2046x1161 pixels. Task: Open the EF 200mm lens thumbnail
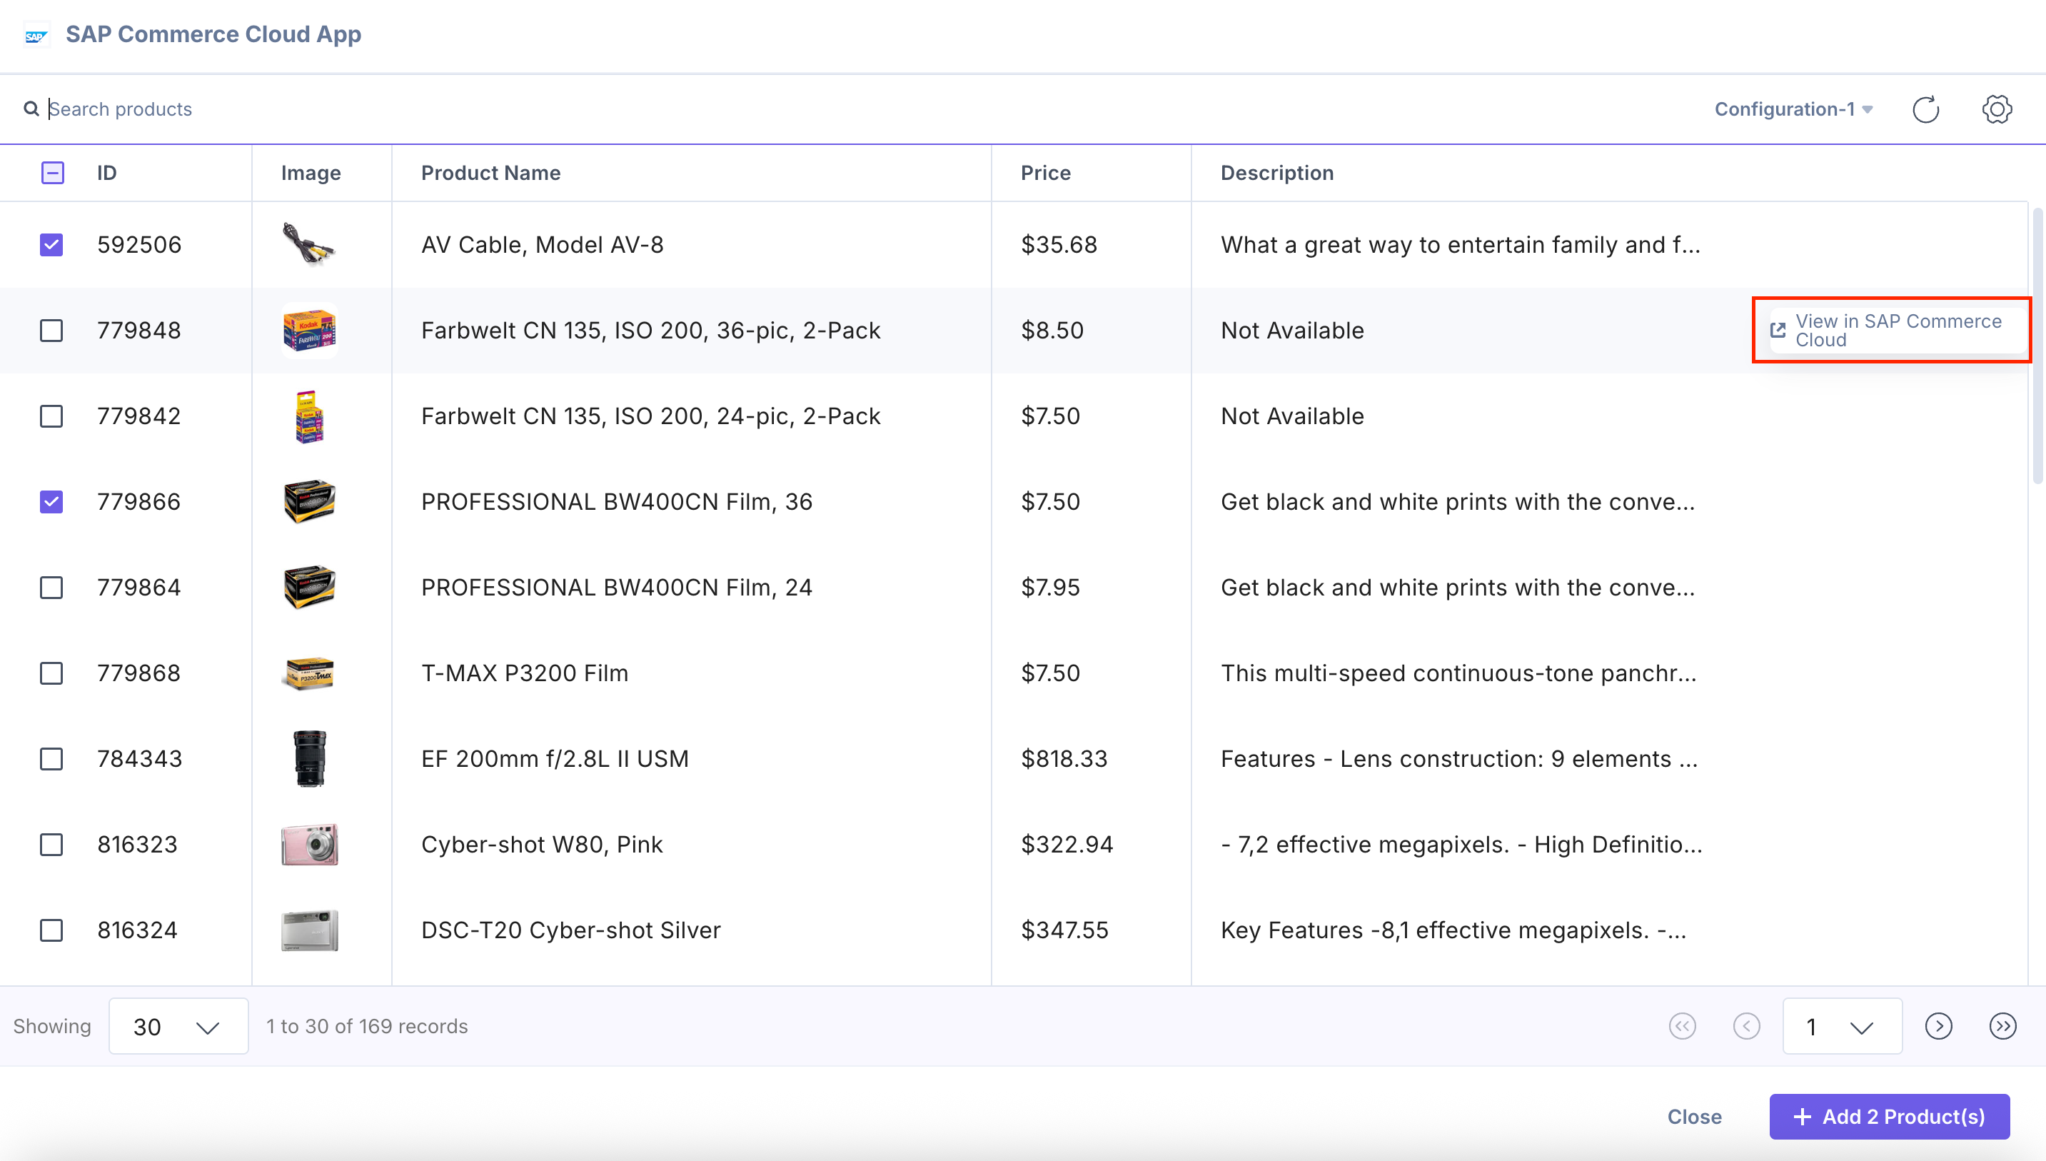(x=309, y=759)
